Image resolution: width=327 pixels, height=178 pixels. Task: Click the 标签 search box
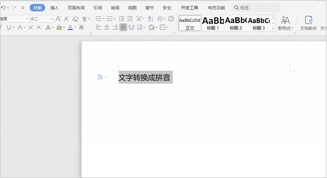(x=256, y=8)
